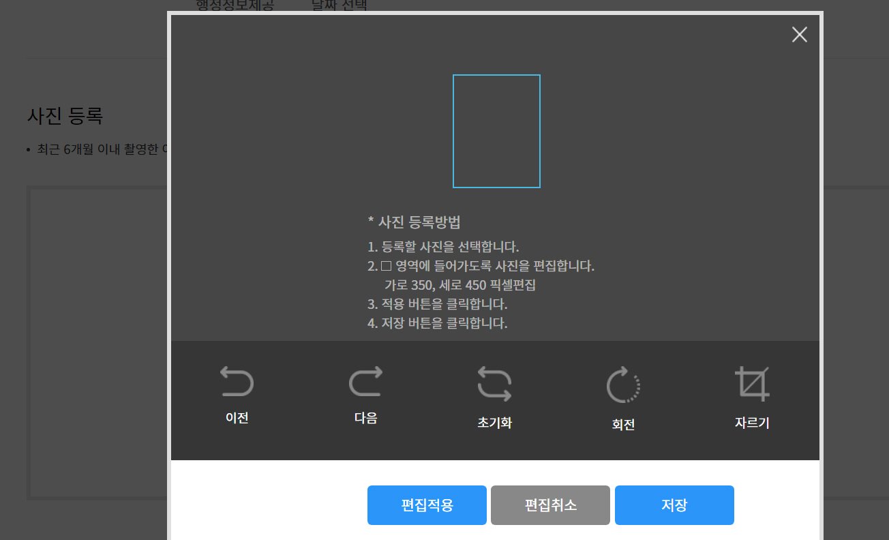Rotate the photo using the 회전 icon

click(623, 385)
